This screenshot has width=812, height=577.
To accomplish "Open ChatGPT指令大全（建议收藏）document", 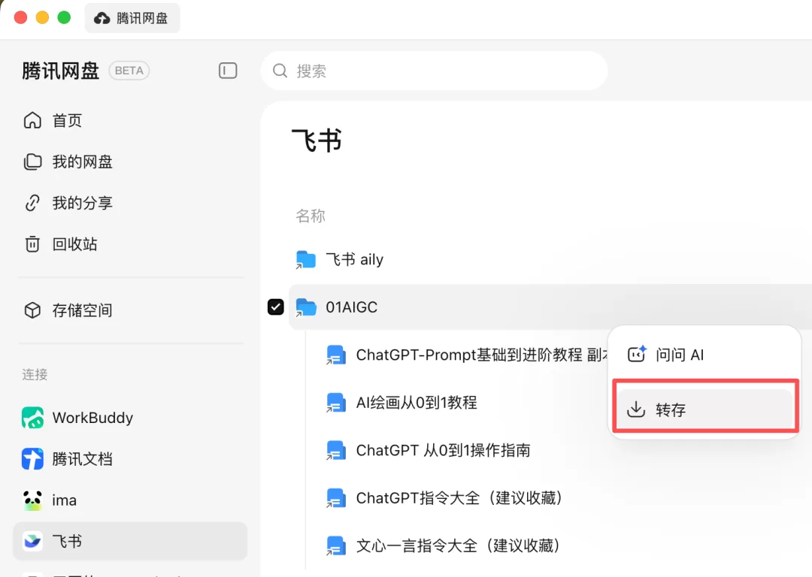I will pyautogui.click(x=459, y=498).
